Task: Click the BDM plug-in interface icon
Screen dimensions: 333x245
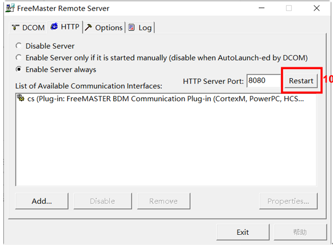Action: coord(20,98)
